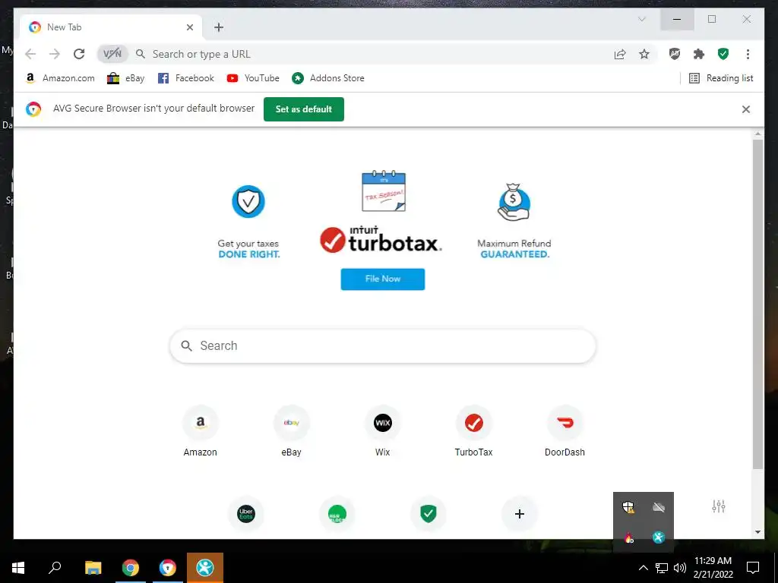
Task: Click the money bag refund icon
Action: 514,202
